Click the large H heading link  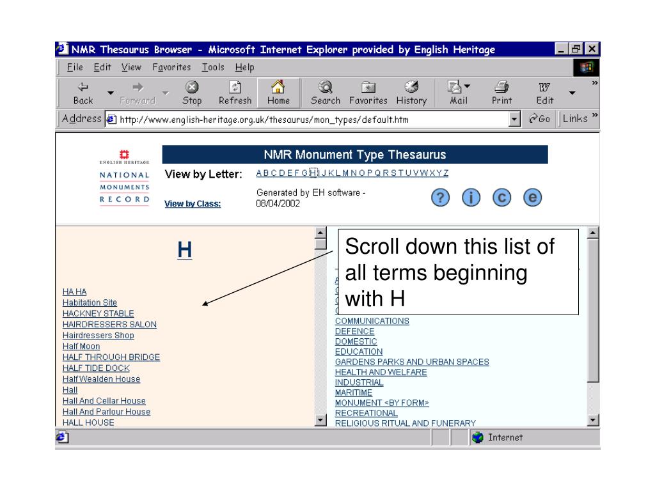185,250
